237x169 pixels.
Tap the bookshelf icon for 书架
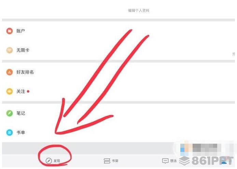click(x=107, y=161)
